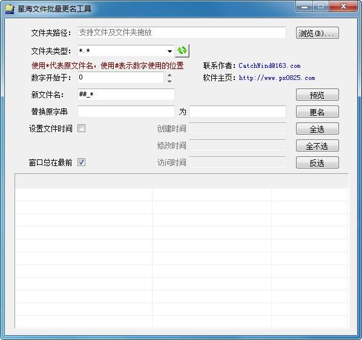This screenshot has width=362, height=340.
Task: Click the 浏览(B)... button
Action: [x=317, y=33]
